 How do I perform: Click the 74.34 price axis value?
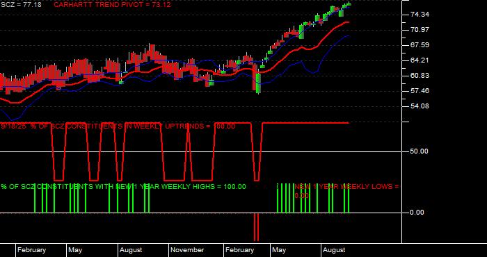pyautogui.click(x=420, y=15)
